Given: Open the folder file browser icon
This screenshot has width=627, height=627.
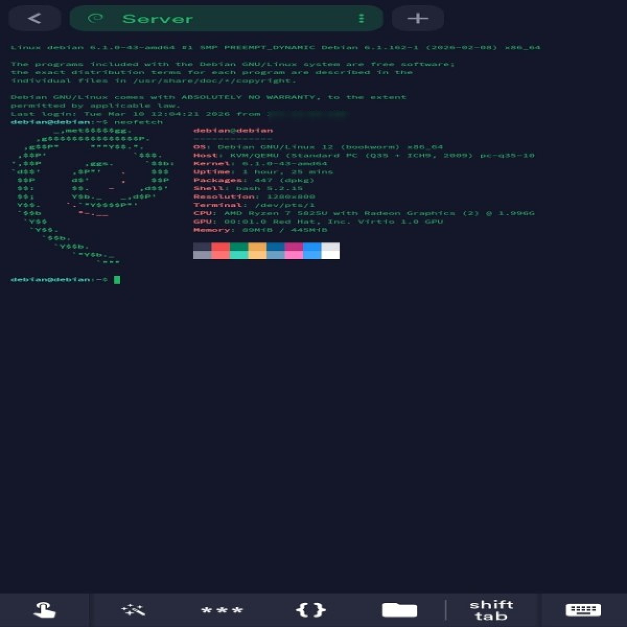Looking at the screenshot, I should tap(399, 610).
